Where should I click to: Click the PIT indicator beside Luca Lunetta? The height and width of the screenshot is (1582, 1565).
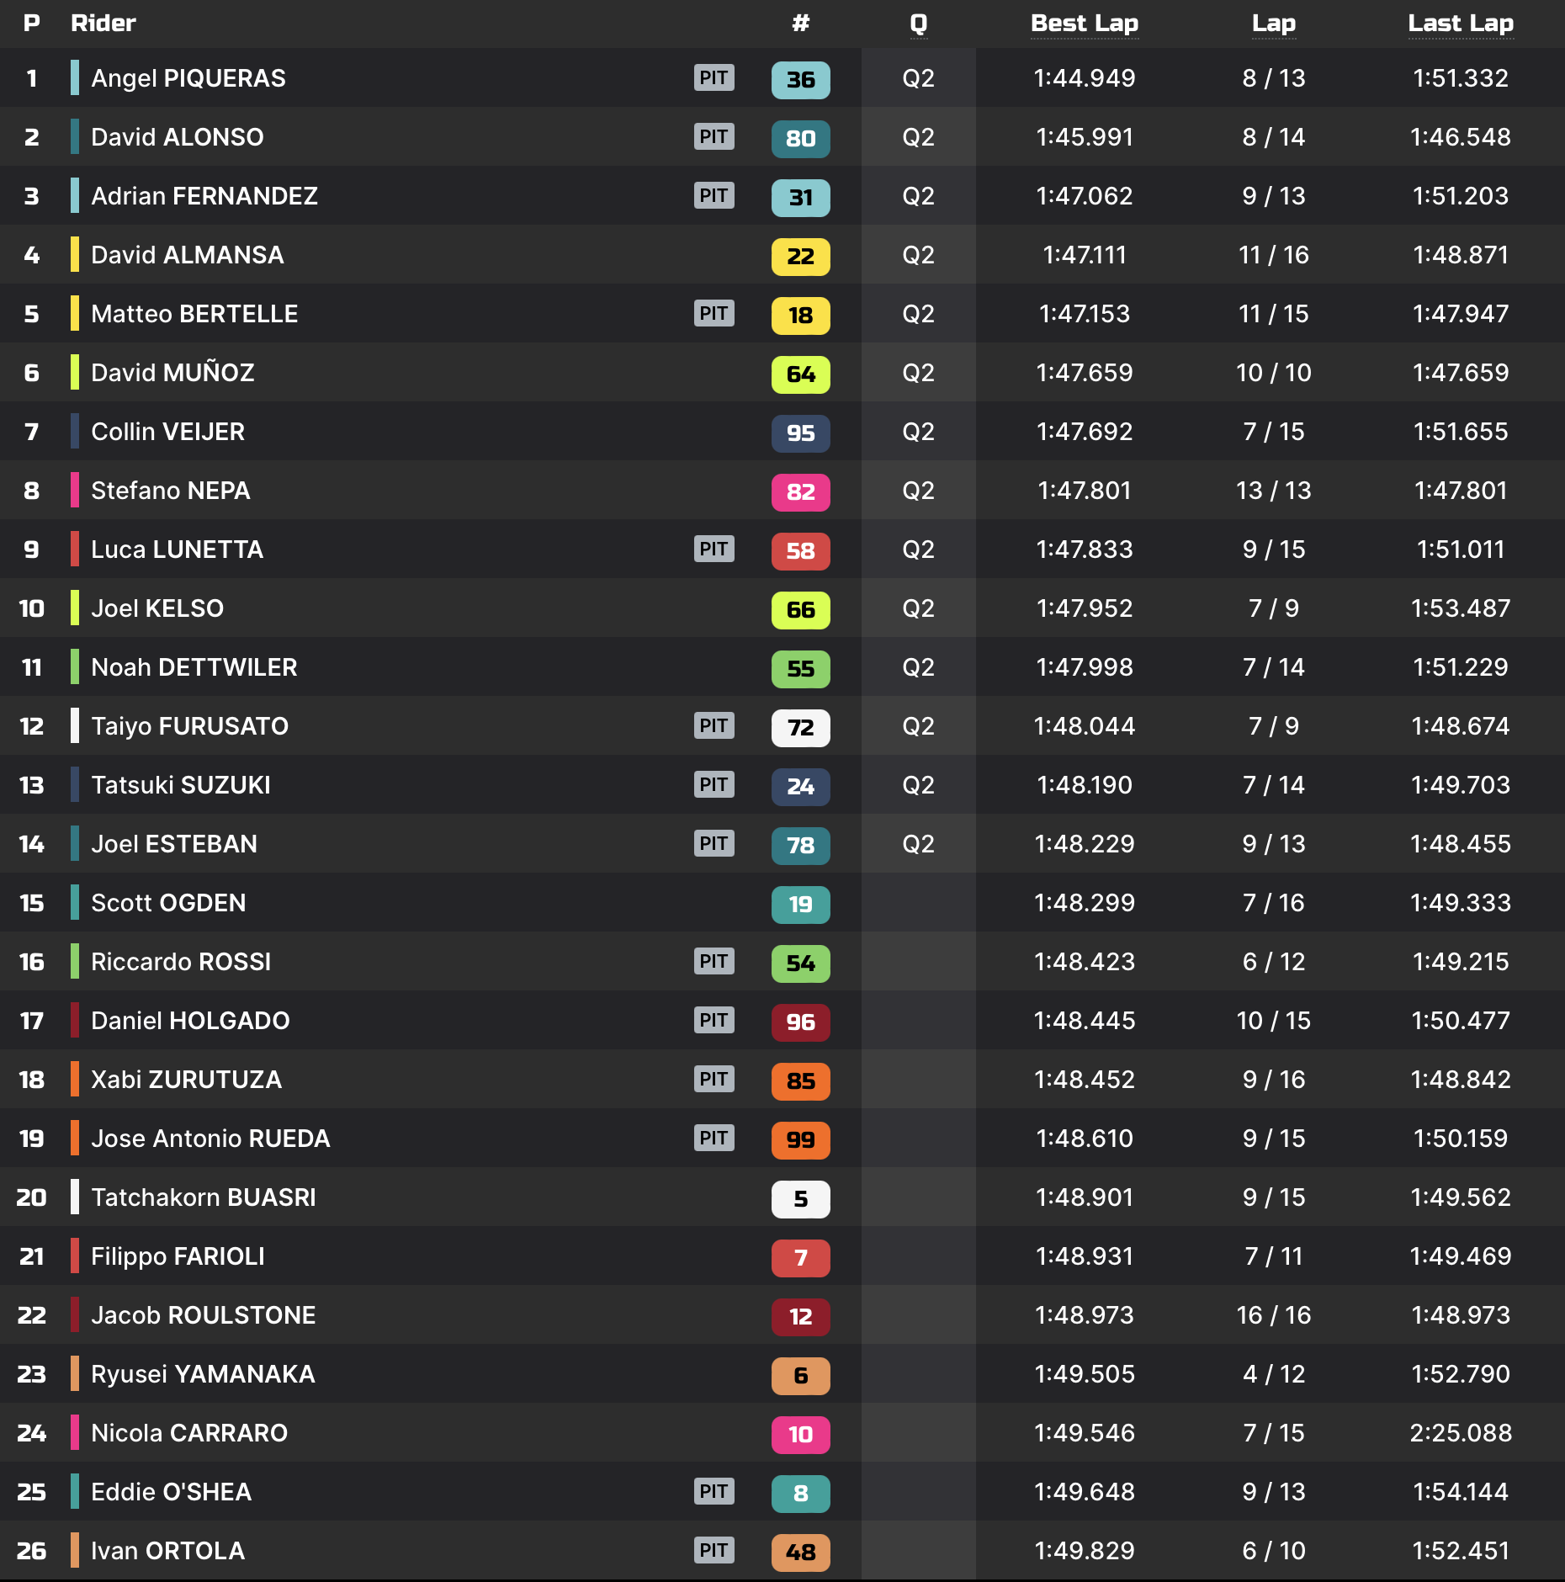pyautogui.click(x=714, y=549)
